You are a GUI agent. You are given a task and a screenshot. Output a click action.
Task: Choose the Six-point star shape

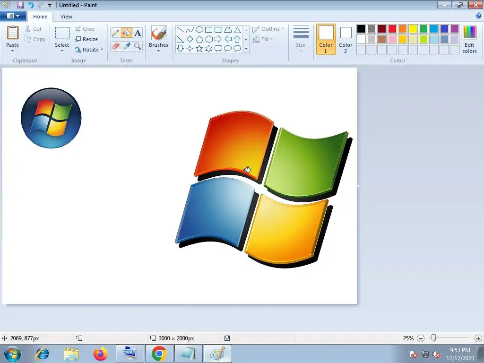coord(209,49)
